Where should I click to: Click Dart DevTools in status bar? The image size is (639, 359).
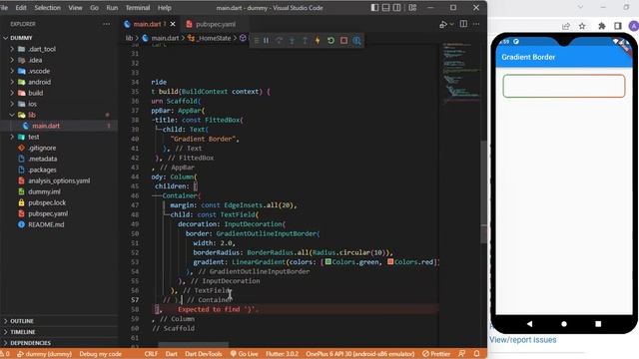(204, 354)
